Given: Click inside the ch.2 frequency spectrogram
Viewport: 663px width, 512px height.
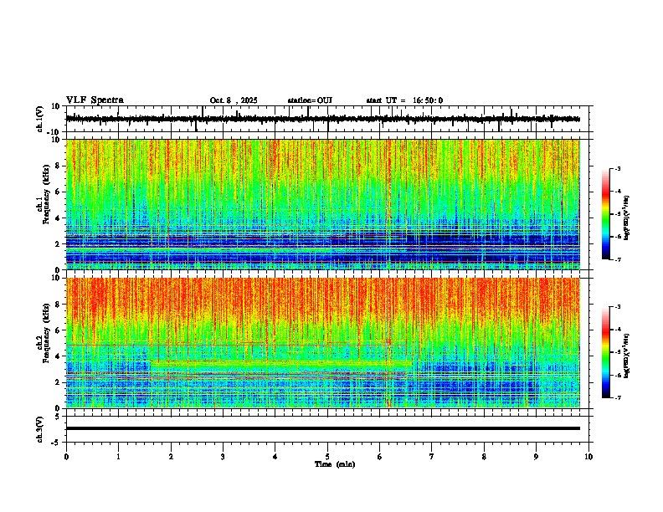Looking at the screenshot, I should (322, 343).
